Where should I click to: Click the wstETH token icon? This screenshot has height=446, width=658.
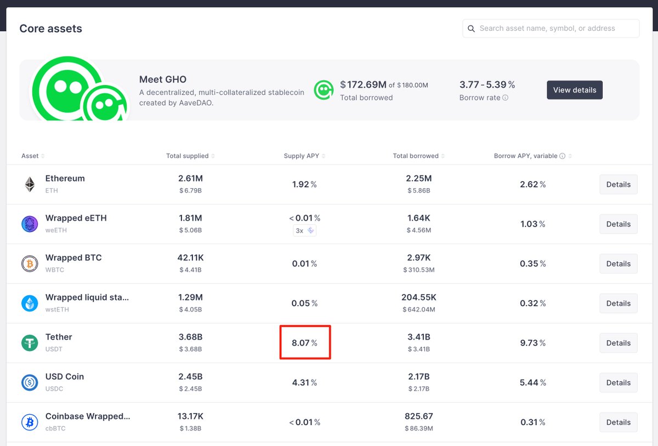(x=30, y=303)
